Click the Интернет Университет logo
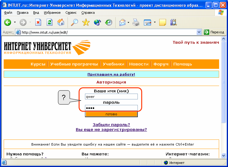This screenshot has height=167, width=228. tap(47, 47)
